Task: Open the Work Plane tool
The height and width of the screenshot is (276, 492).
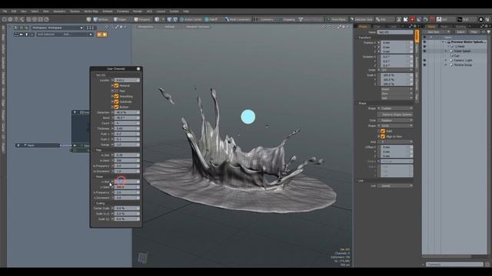Action: (x=336, y=19)
